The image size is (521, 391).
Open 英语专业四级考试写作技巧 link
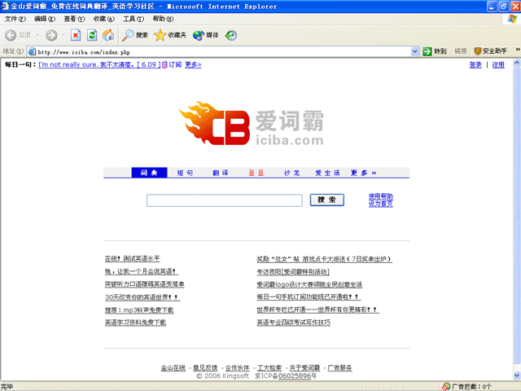tap(293, 323)
